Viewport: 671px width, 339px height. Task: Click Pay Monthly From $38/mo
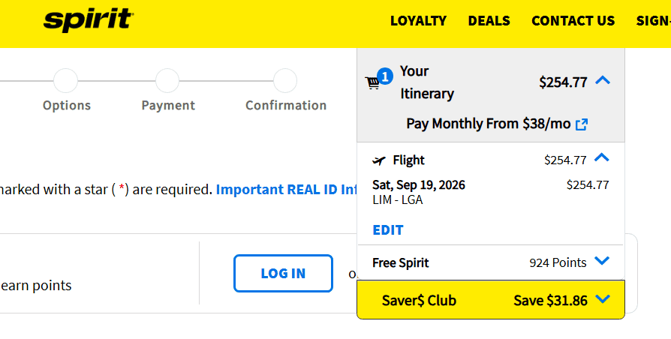coord(489,124)
